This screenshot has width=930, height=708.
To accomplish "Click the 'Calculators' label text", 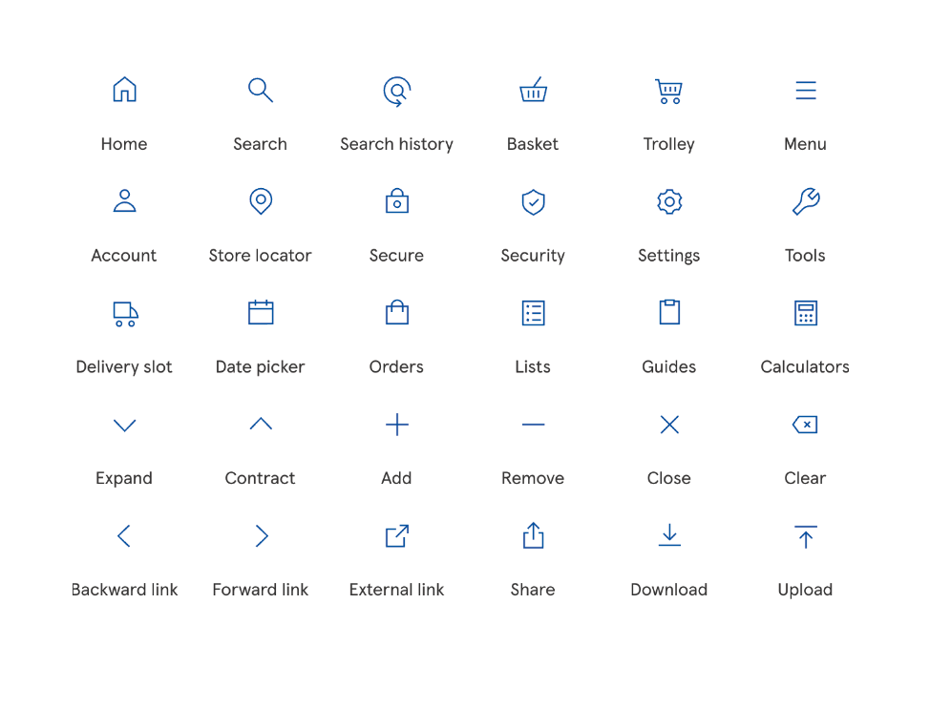I will coord(805,366).
